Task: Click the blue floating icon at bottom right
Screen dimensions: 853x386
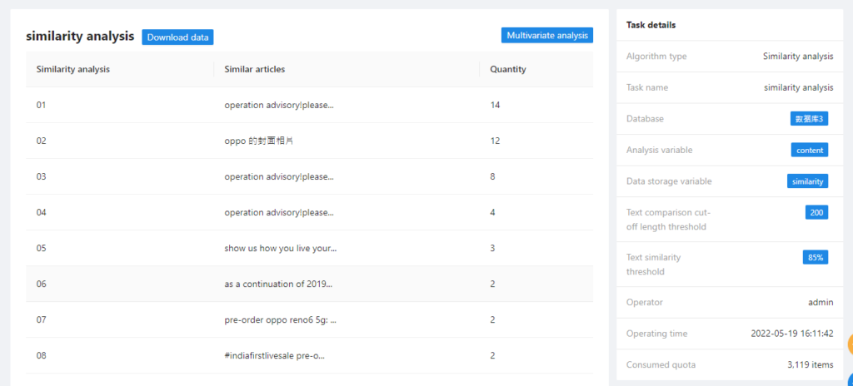Action: 849,381
